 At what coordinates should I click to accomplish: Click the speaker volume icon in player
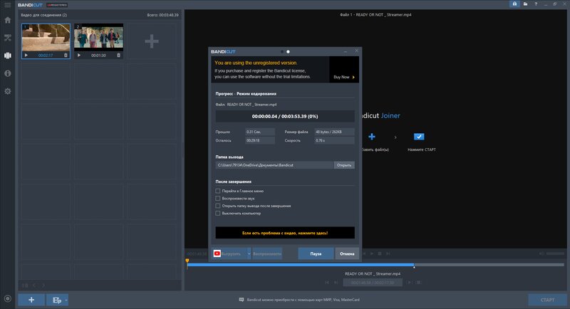(x=541, y=253)
